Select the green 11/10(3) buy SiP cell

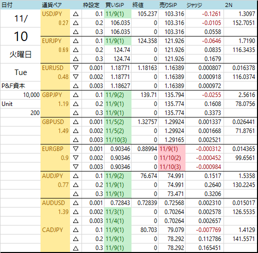[x=118, y=140]
